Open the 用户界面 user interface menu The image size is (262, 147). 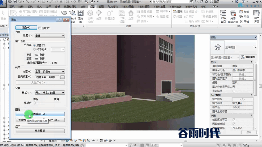(257, 16)
